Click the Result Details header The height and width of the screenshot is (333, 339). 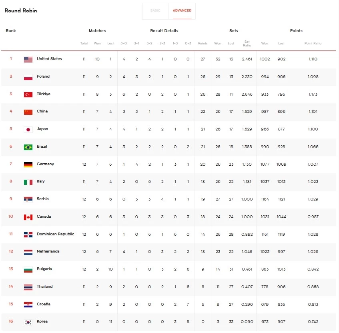[164, 30]
